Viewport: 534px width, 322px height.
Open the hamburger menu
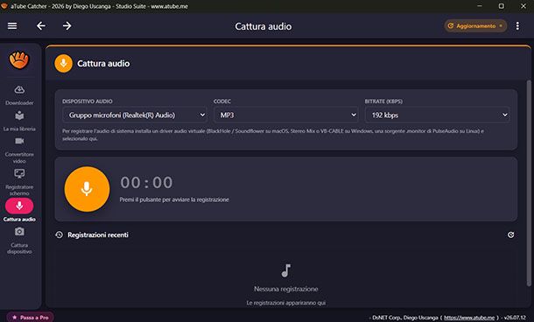(12, 26)
